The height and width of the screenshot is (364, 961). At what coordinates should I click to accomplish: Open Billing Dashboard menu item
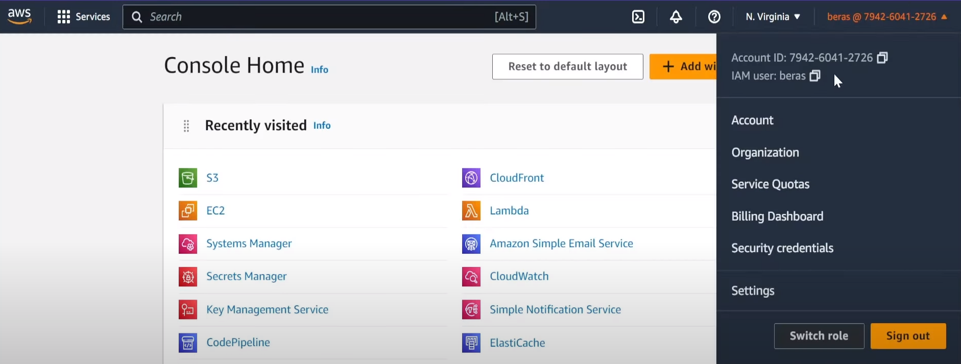pyautogui.click(x=777, y=216)
